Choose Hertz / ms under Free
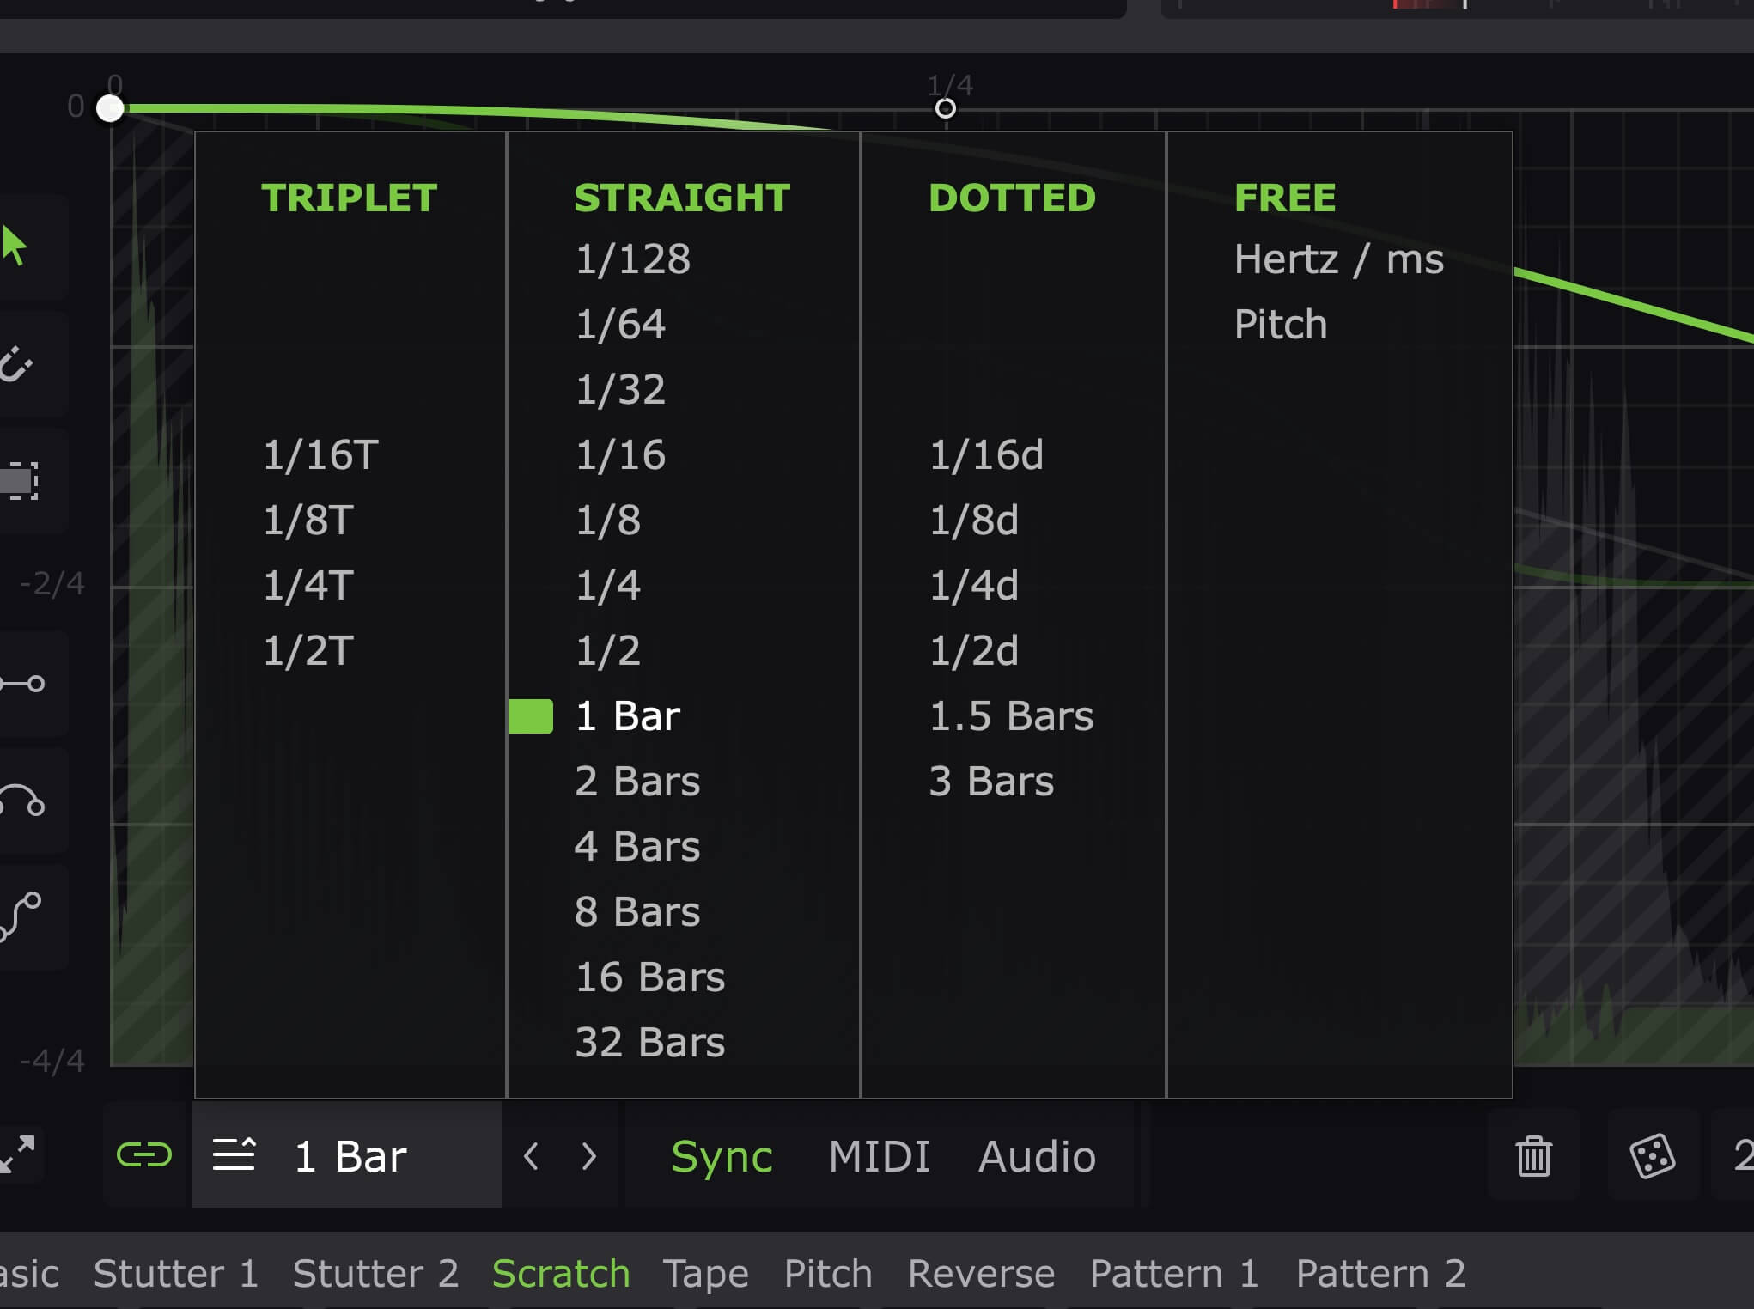This screenshot has height=1309, width=1754. tap(1338, 259)
